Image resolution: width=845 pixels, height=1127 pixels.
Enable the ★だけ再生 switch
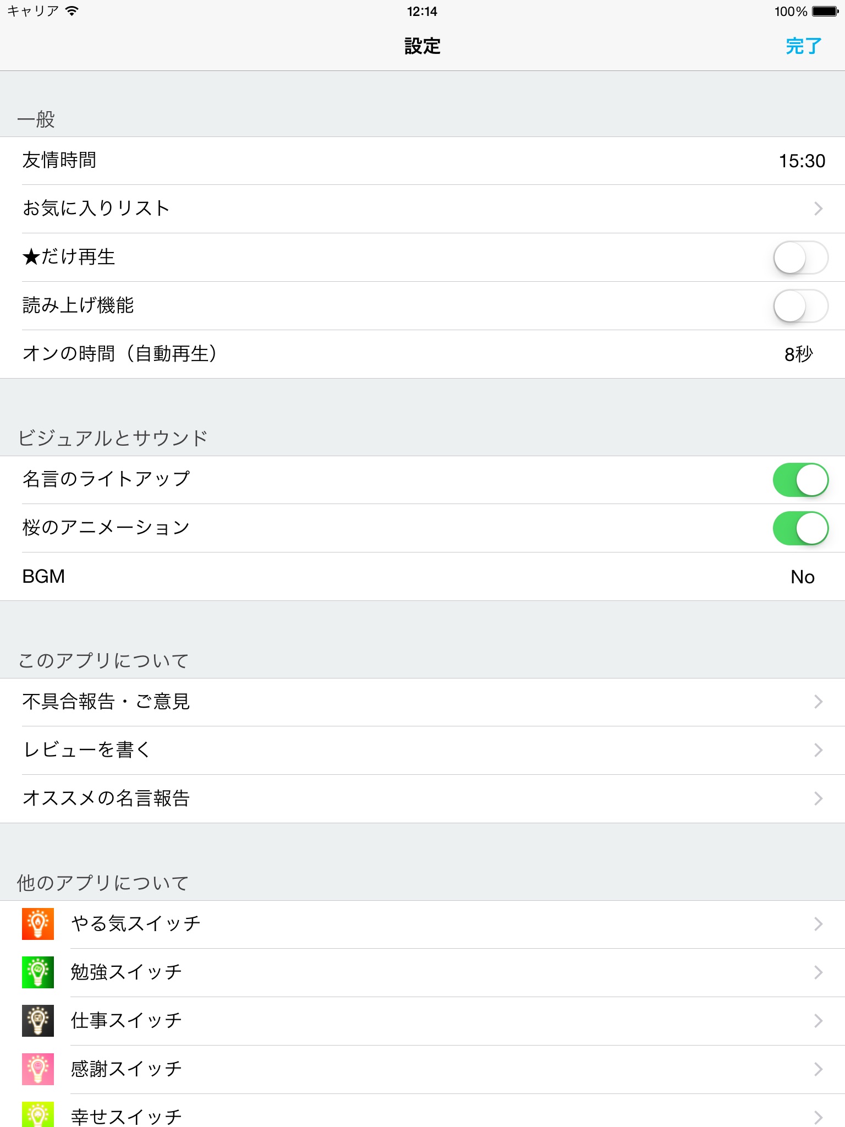click(800, 258)
